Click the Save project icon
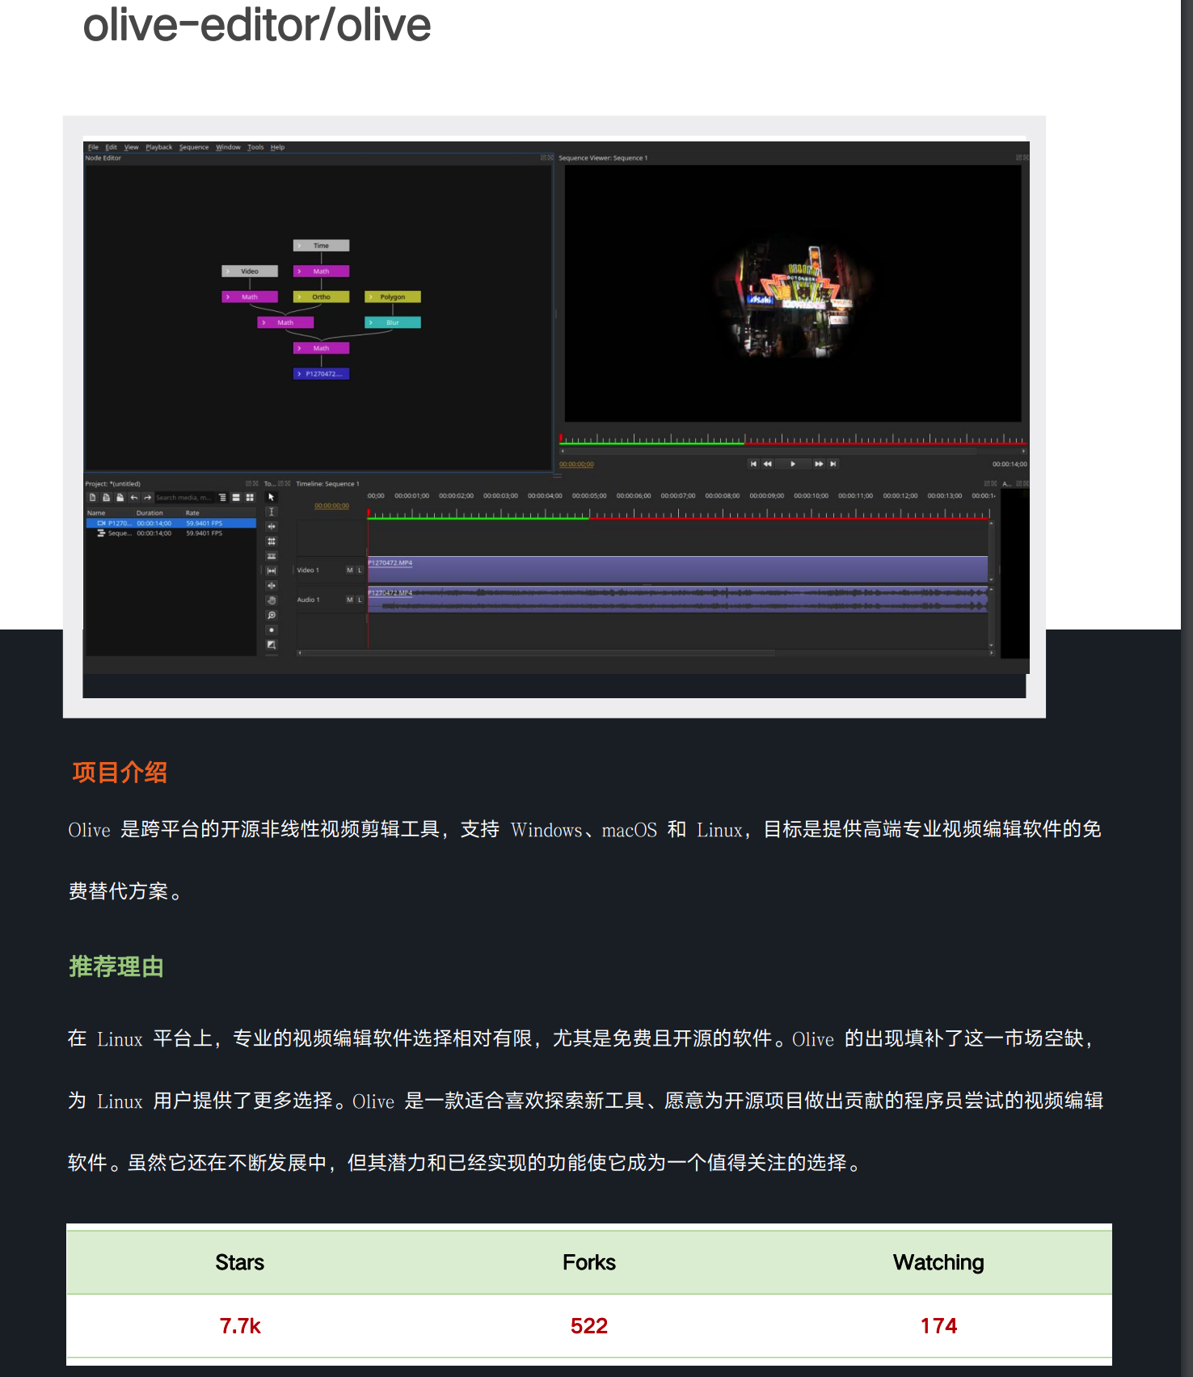The image size is (1193, 1377). click(120, 498)
